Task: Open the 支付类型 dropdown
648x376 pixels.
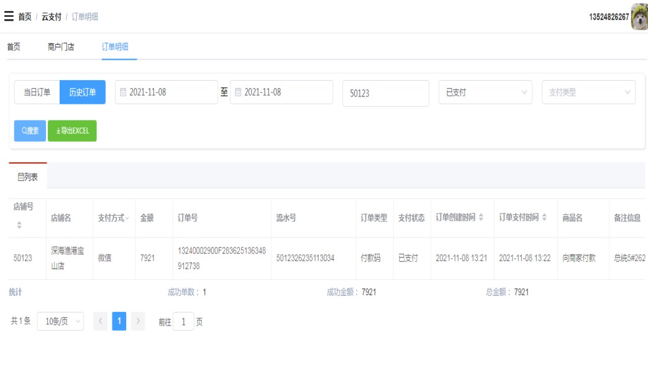Action: 588,93
